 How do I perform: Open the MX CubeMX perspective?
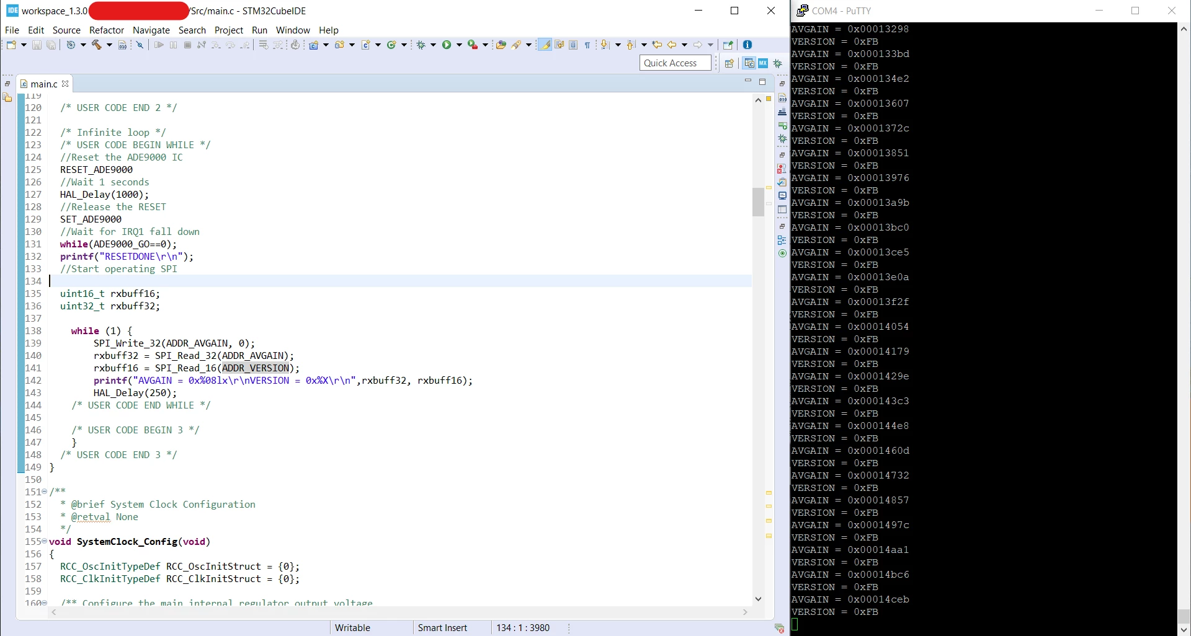[763, 63]
